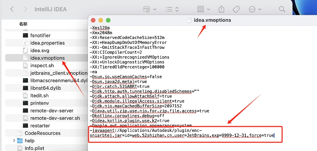The height and width of the screenshot is (151, 317).
Task: Click the zip.file.access=true line
Action: pyautogui.click(x=150, y=111)
